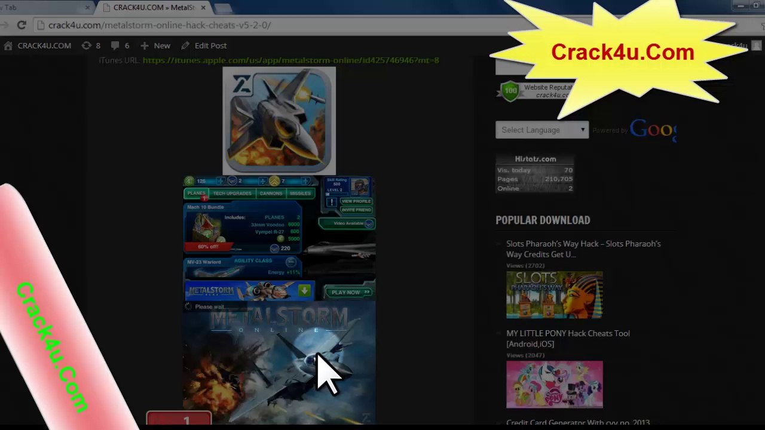
Task: Close the CRACK4U.COM browser tab
Action: (x=203, y=8)
